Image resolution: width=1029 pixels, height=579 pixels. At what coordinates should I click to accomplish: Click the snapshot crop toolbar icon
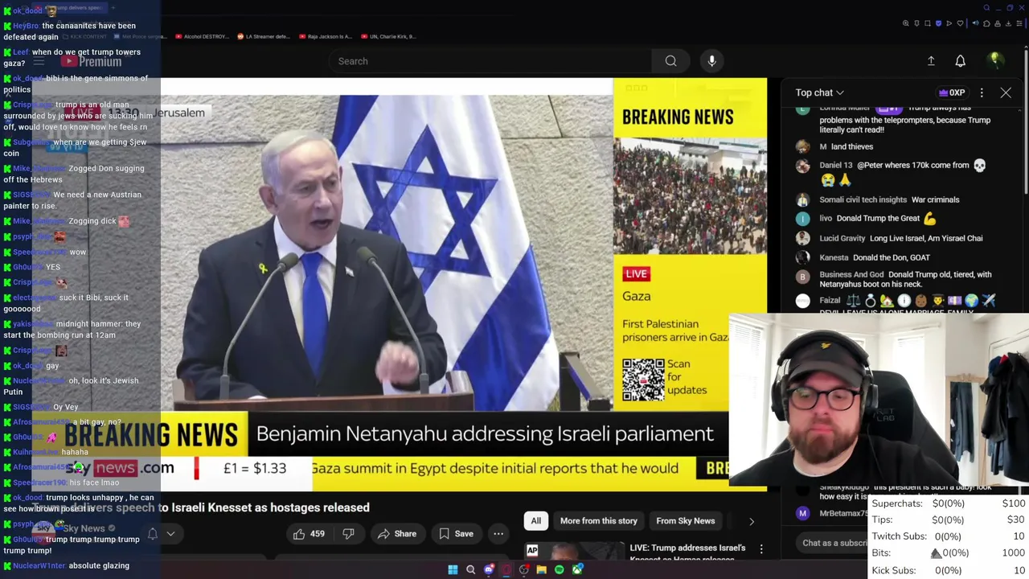coord(928,23)
